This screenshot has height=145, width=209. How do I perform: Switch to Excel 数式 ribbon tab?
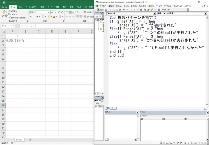(42, 7)
